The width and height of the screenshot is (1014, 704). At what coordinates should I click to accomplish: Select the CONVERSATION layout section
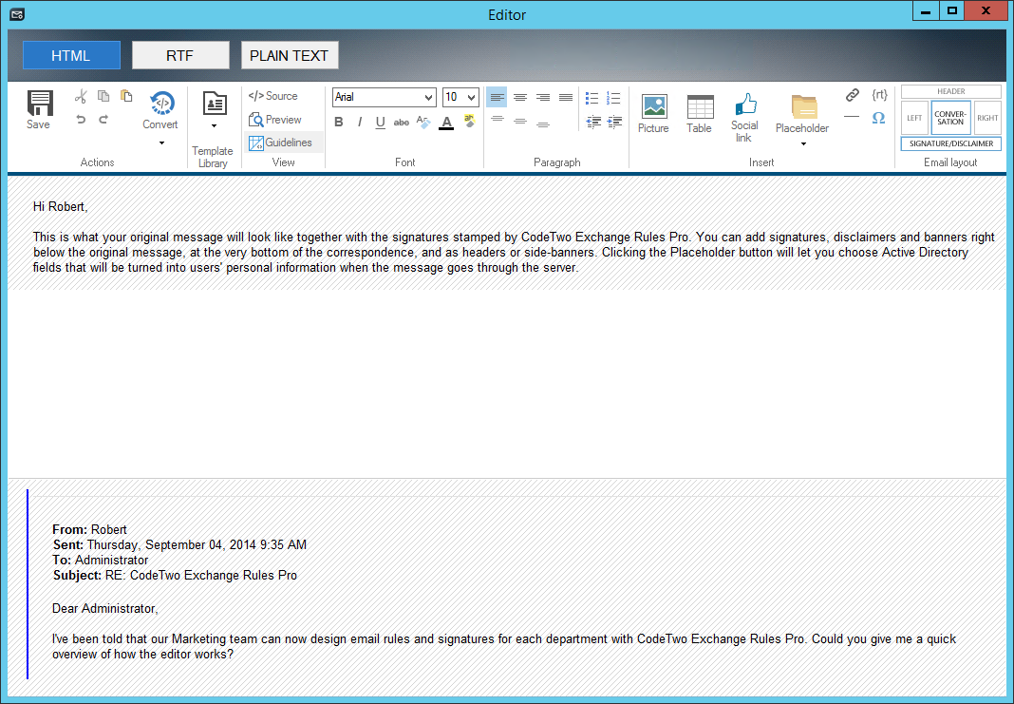tap(950, 118)
